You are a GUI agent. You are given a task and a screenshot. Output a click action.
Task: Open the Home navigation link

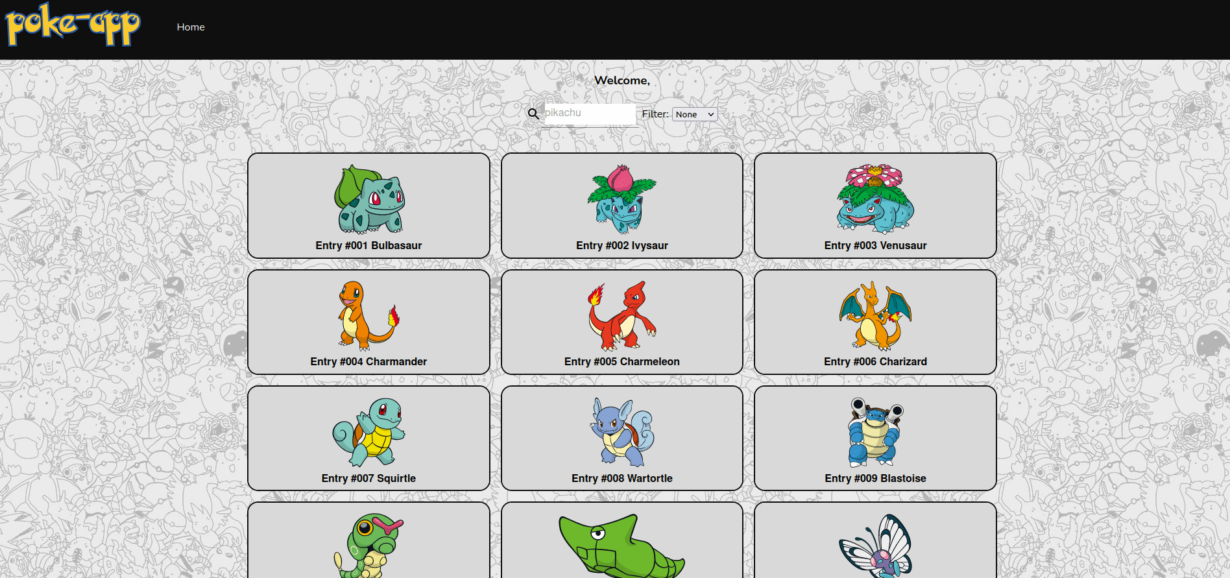coord(191,27)
